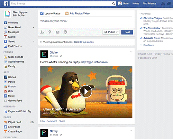Click Edit Profile under Nam Nguyen
Image resolution: width=173 pixels, height=139 pixels.
(19, 16)
